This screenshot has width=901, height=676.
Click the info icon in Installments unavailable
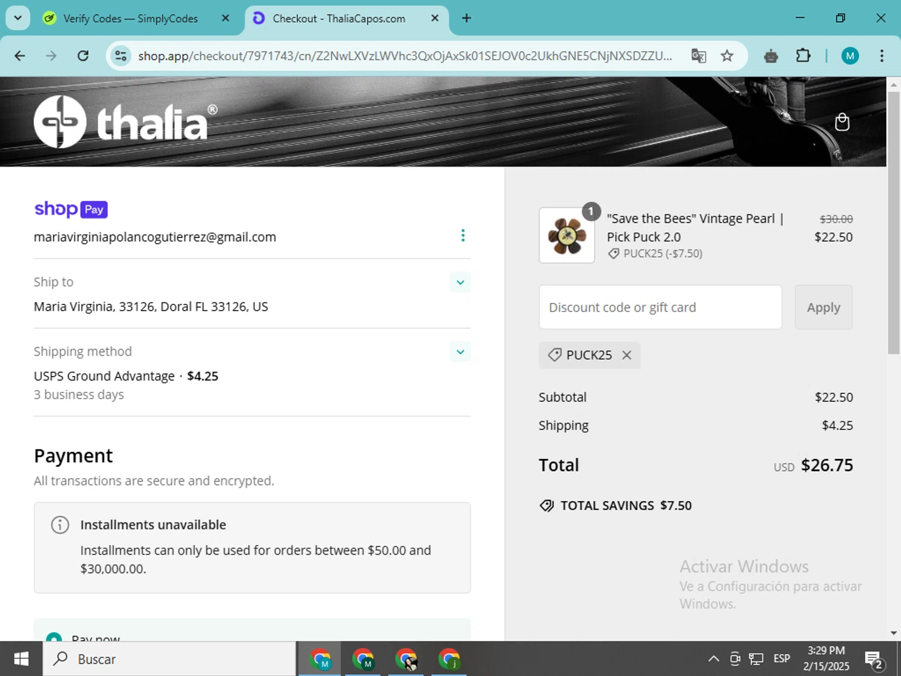click(x=60, y=525)
